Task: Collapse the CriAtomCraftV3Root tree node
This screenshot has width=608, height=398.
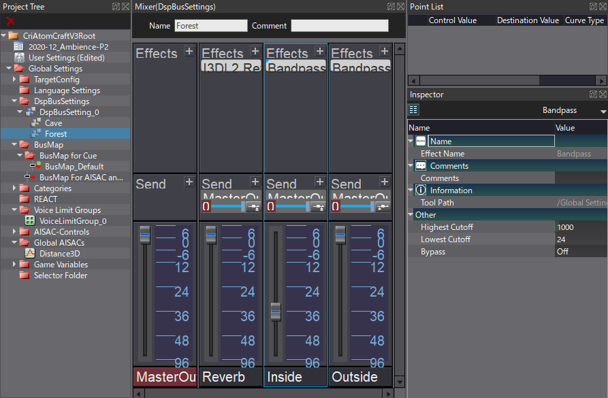Action: tap(3, 35)
